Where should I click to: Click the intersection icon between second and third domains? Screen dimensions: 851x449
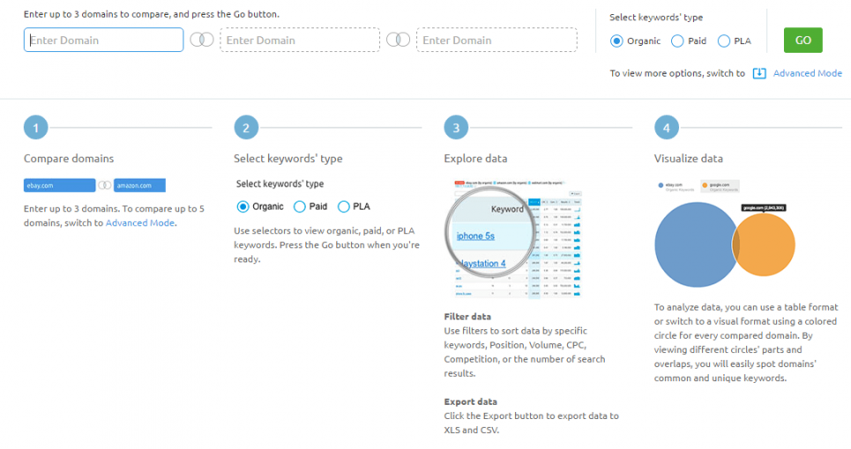[x=398, y=40]
